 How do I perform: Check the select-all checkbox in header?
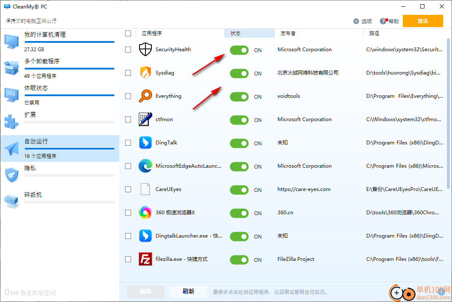[x=128, y=33]
